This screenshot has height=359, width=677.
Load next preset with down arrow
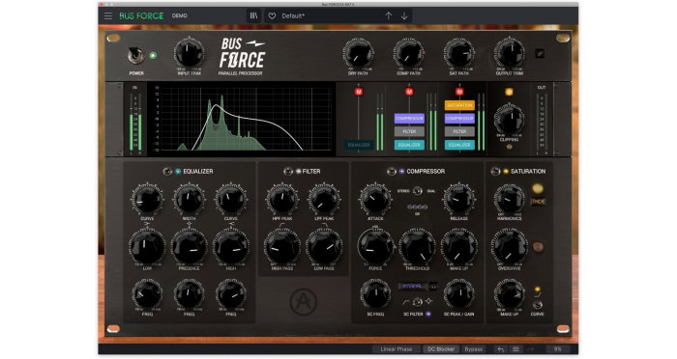tap(404, 16)
